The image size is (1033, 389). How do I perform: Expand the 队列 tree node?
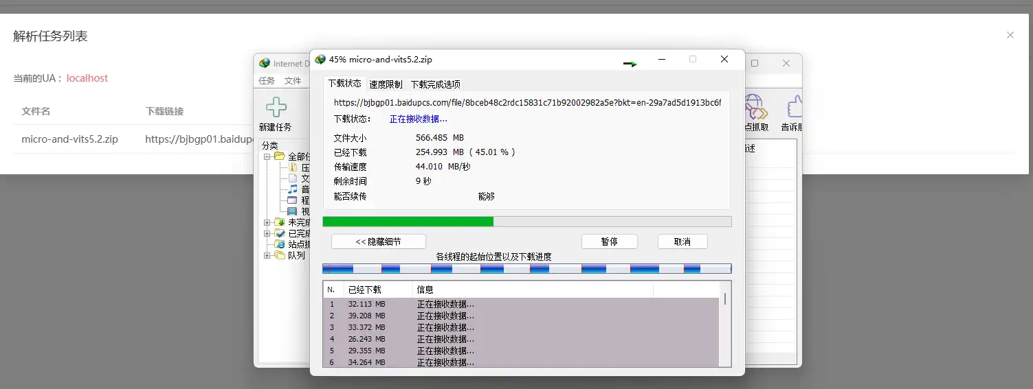(x=267, y=255)
